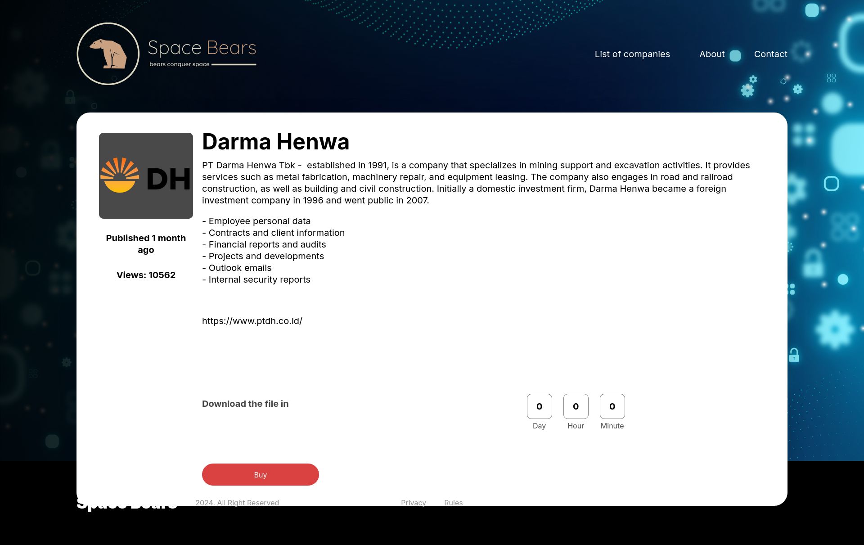The height and width of the screenshot is (545, 864).
Task: Click the 'Employee personal data' line
Action: [x=256, y=221]
